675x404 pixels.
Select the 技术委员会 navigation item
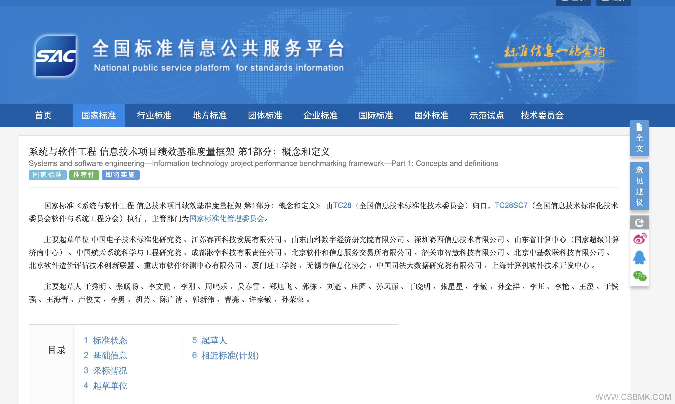pos(542,116)
